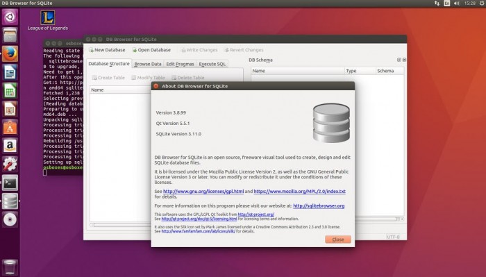This screenshot has width=486, height=277.
Task: Open the Trash from the dock
Action: tap(10, 267)
